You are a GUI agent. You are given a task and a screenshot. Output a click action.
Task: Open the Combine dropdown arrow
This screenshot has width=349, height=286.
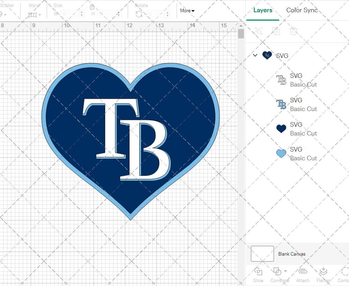tap(285, 271)
